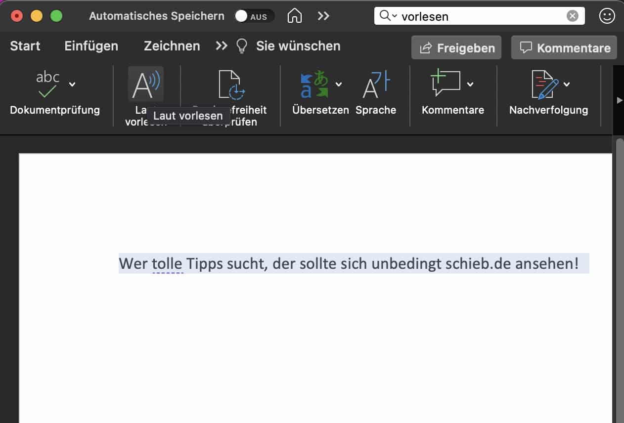Click the home icon in title bar
The height and width of the screenshot is (423, 624).
click(295, 16)
